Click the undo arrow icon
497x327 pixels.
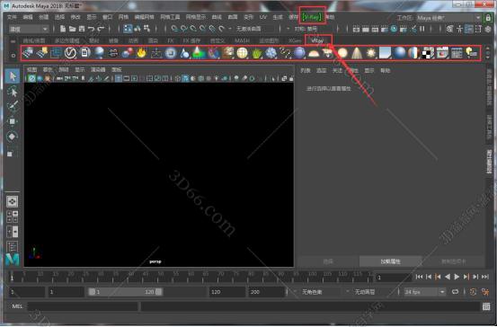pos(91,29)
